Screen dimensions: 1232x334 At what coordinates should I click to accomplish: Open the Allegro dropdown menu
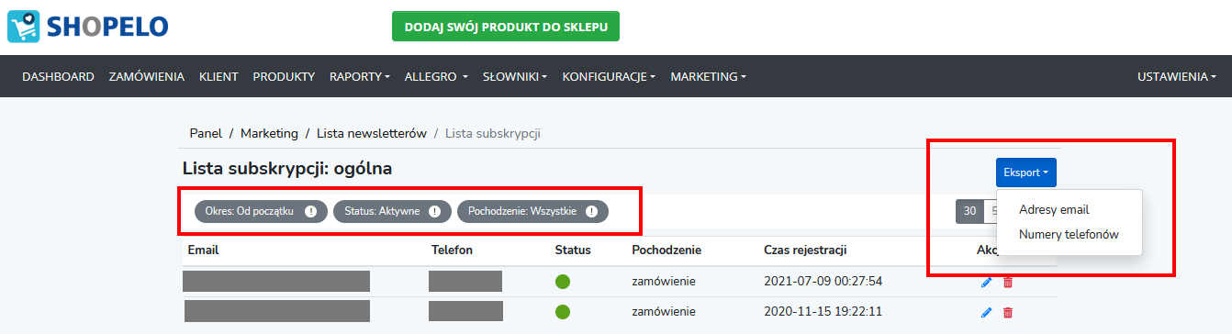coord(437,77)
